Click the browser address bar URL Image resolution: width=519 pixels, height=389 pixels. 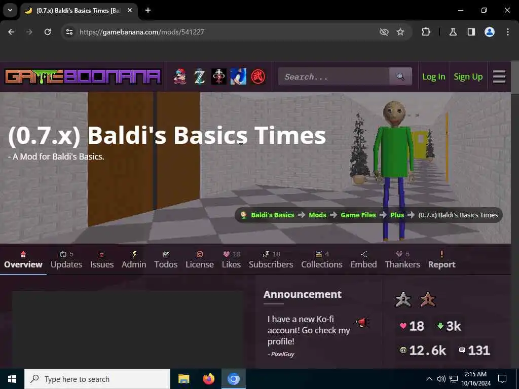pos(142,32)
